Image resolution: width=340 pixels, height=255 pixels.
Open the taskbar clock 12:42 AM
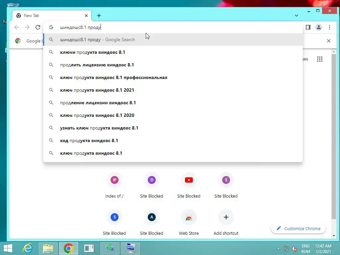[x=323, y=249]
